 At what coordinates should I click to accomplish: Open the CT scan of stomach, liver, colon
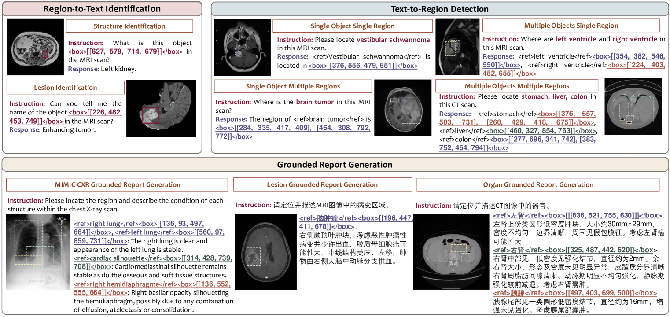(633, 106)
